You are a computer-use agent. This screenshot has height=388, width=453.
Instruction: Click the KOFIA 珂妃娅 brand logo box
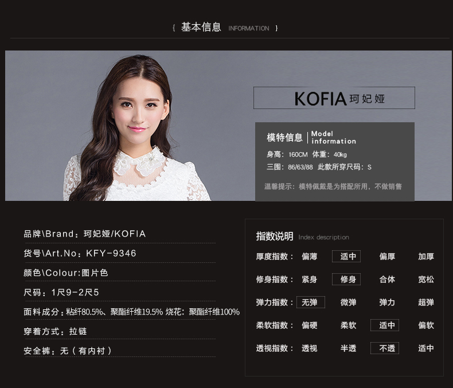(334, 98)
